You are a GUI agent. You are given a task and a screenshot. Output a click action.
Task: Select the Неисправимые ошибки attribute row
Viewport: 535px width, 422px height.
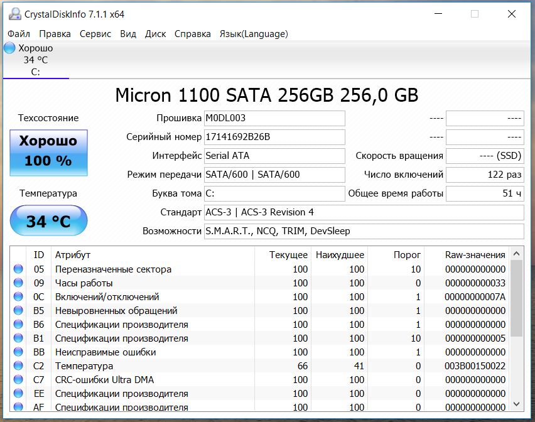pyautogui.click(x=260, y=352)
